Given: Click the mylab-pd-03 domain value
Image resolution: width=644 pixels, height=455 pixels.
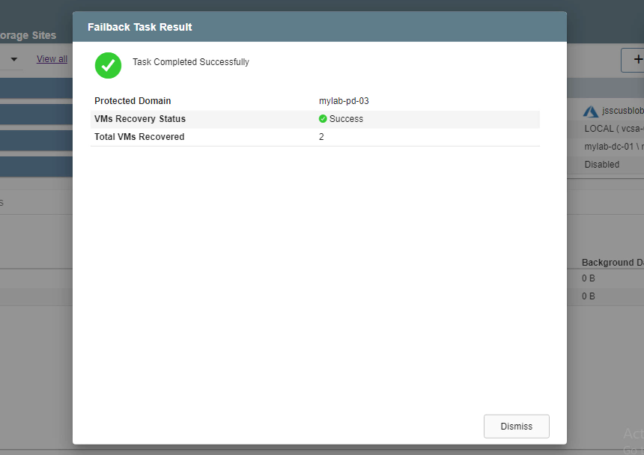Looking at the screenshot, I should (x=344, y=101).
